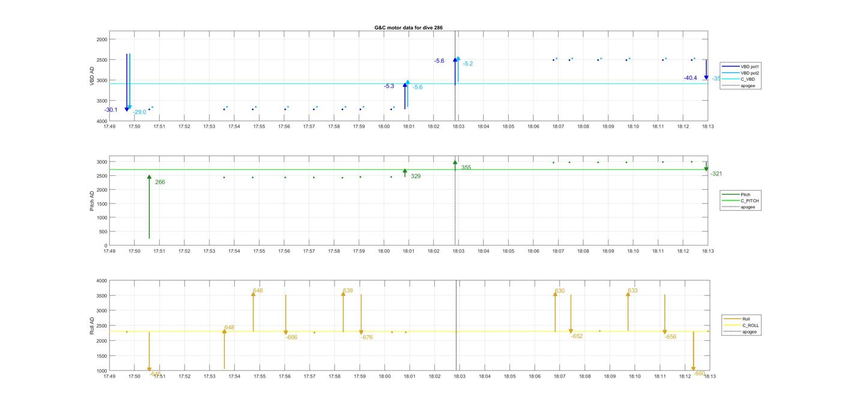Click the arrowhead of the 266 pitch arrow

click(149, 177)
